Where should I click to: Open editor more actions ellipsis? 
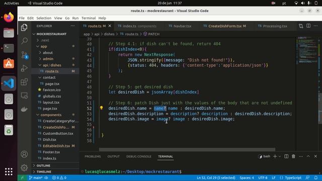click(x=315, y=26)
